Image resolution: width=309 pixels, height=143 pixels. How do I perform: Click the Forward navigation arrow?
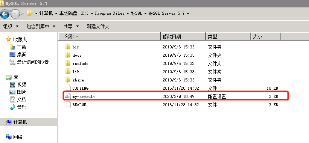click(x=15, y=14)
